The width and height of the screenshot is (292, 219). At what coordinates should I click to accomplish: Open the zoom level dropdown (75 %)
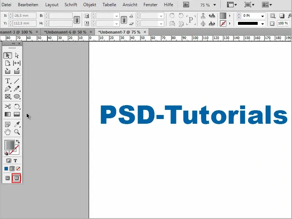(x=215, y=5)
